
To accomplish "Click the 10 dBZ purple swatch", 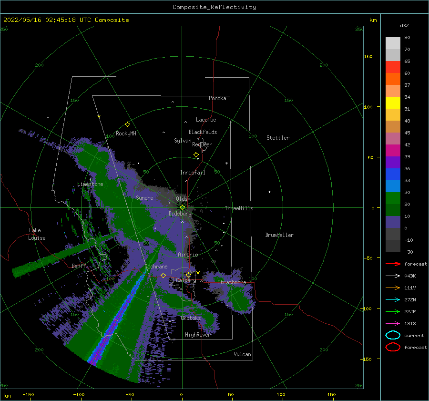I will (x=393, y=222).
